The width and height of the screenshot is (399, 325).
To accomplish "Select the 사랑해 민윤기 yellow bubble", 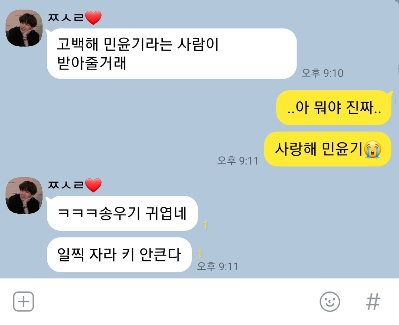I will click(328, 149).
